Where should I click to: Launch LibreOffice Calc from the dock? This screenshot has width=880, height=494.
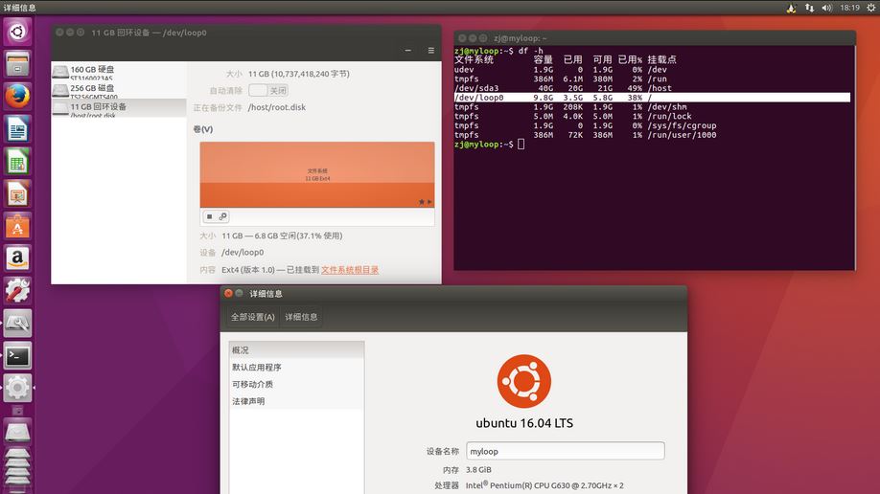pos(17,161)
